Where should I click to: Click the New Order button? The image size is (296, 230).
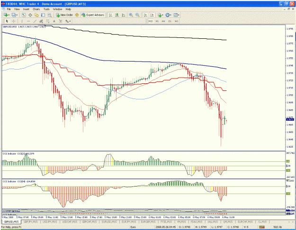point(64,15)
